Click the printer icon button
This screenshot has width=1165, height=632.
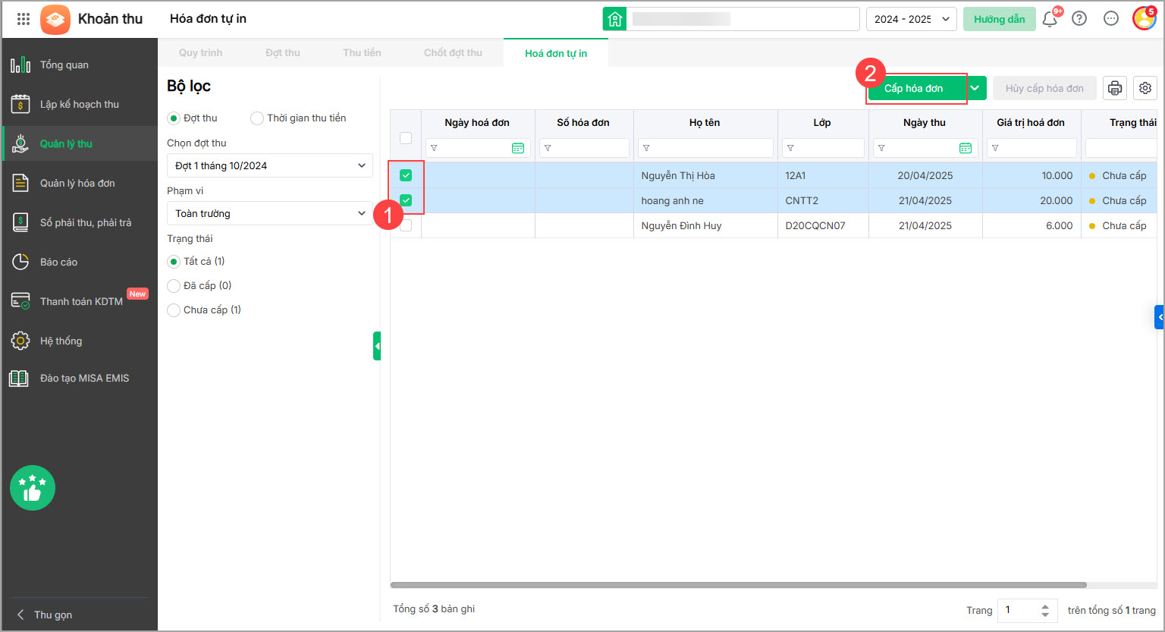point(1115,89)
